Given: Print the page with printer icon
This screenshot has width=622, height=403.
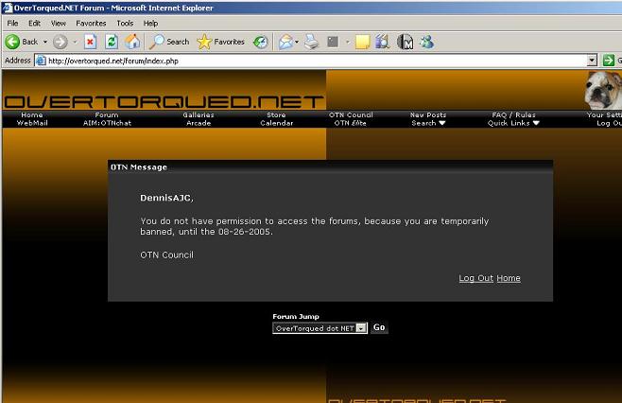Looking at the screenshot, I should tap(311, 42).
